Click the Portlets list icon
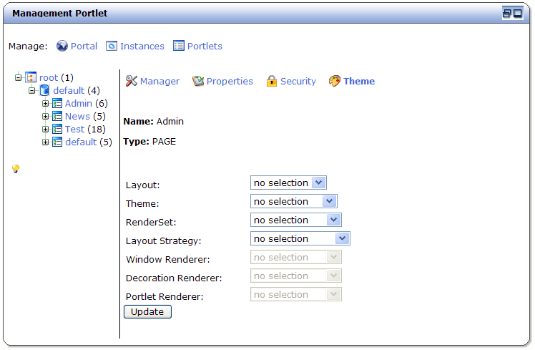This screenshot has width=535, height=350. [x=178, y=45]
